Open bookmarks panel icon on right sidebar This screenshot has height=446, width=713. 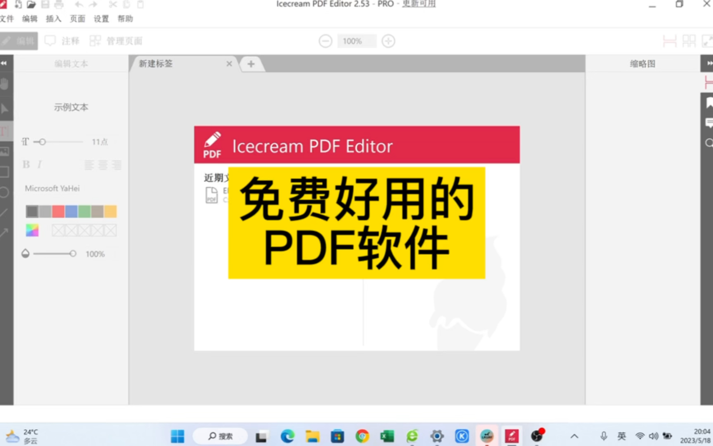tap(709, 103)
